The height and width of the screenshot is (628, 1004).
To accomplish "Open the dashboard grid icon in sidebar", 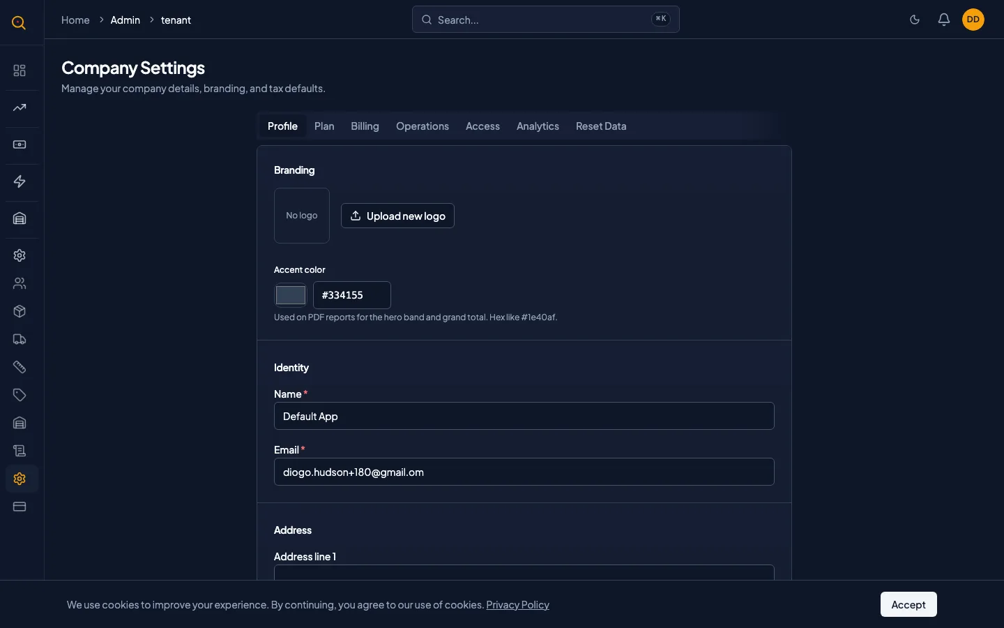I will tap(20, 70).
